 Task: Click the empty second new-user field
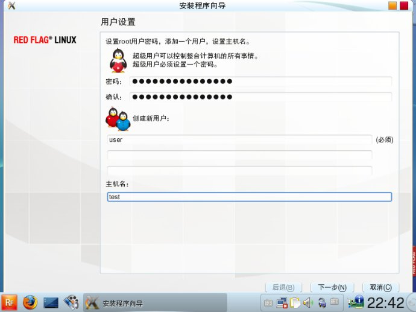239,155
